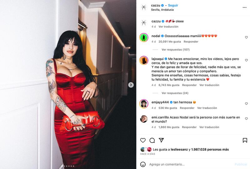Follow cazzu with the Seguir button
Screen dimensions: 250x169
point(173,5)
